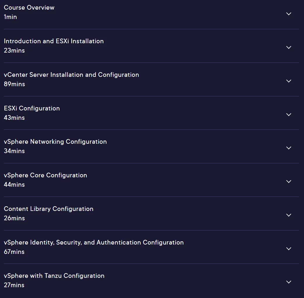Expand Content Library Configuration chevron

pyautogui.click(x=289, y=215)
